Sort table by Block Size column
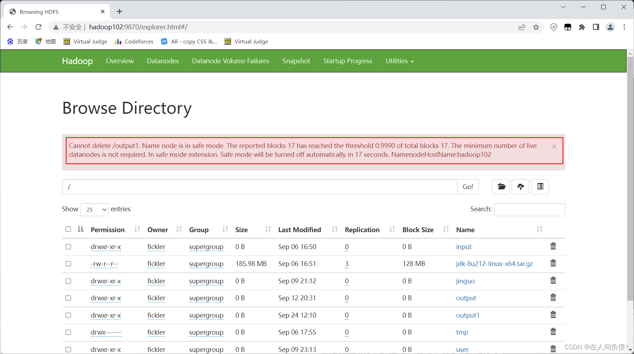Viewport: 634px width, 354px height. click(x=426, y=230)
